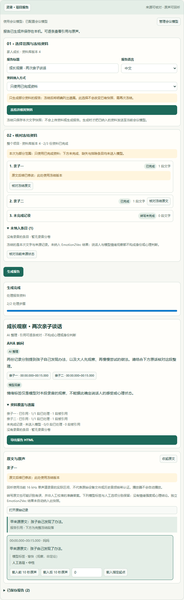Expand 已保存报告 (2) section
Image resolution: width=184 pixels, height=600 pixels.
click(x=17, y=590)
